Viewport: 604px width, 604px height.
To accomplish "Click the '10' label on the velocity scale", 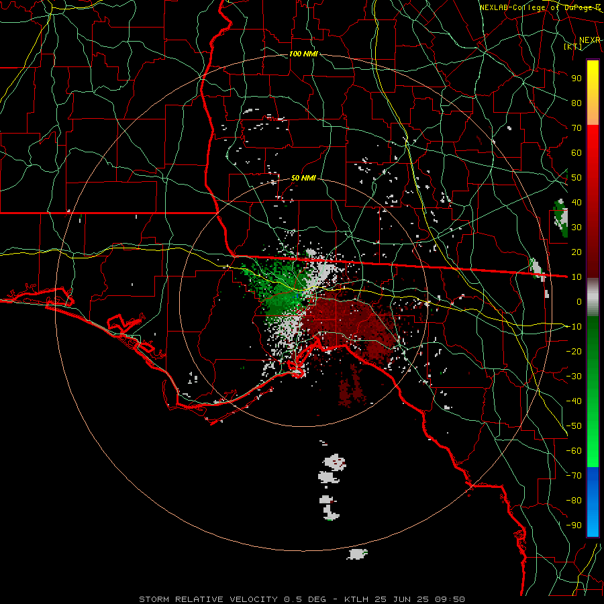I will (576, 277).
